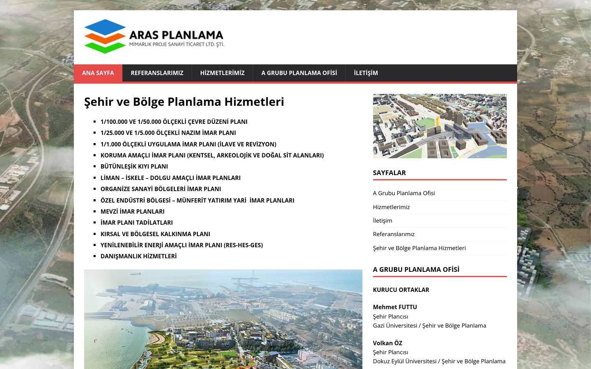Screen dimensions: 591x369
Task: Click the Aras Planlama logo
Action: pyautogui.click(x=154, y=36)
